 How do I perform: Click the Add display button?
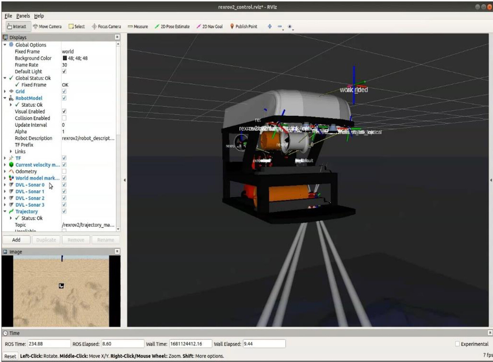coord(16,240)
